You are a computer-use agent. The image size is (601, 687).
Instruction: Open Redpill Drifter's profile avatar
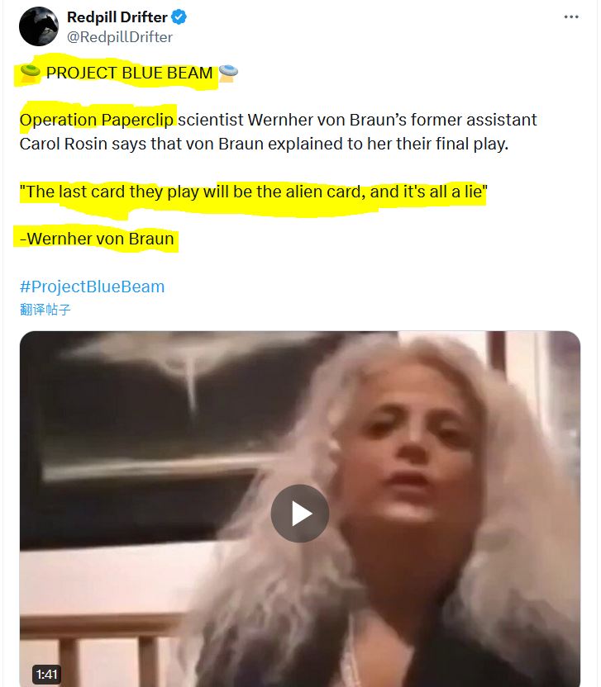(x=39, y=26)
